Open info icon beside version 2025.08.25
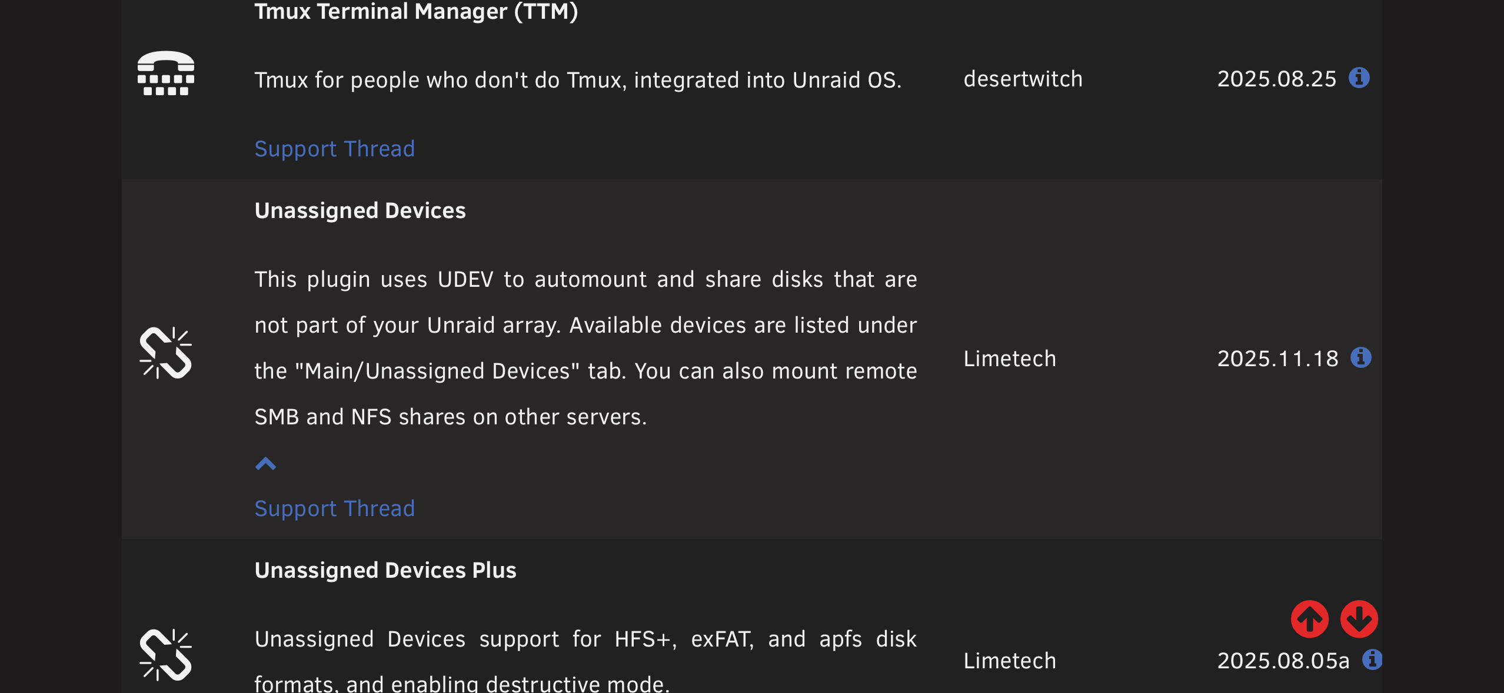 pyautogui.click(x=1359, y=78)
